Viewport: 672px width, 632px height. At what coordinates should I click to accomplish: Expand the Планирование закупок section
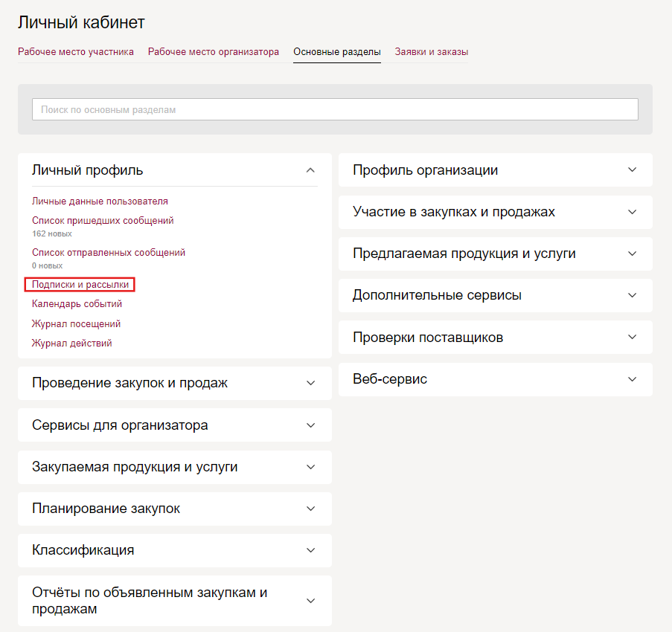(x=310, y=509)
